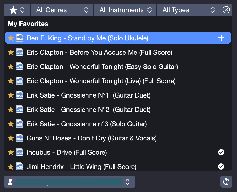
Task: Select Erik Satie - Gnossienne n°3 (Solo Guitar)
Action: pos(118,124)
